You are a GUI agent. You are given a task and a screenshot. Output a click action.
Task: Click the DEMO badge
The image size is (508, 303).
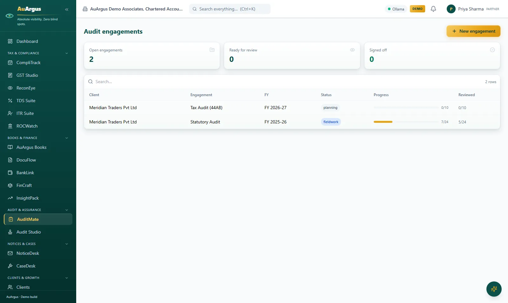[418, 9]
